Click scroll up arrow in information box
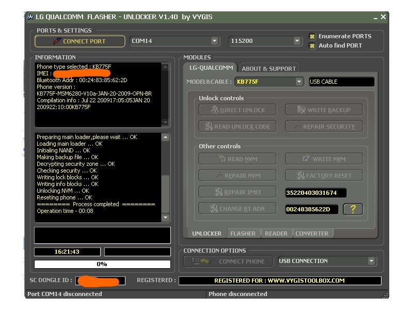 [165, 67]
